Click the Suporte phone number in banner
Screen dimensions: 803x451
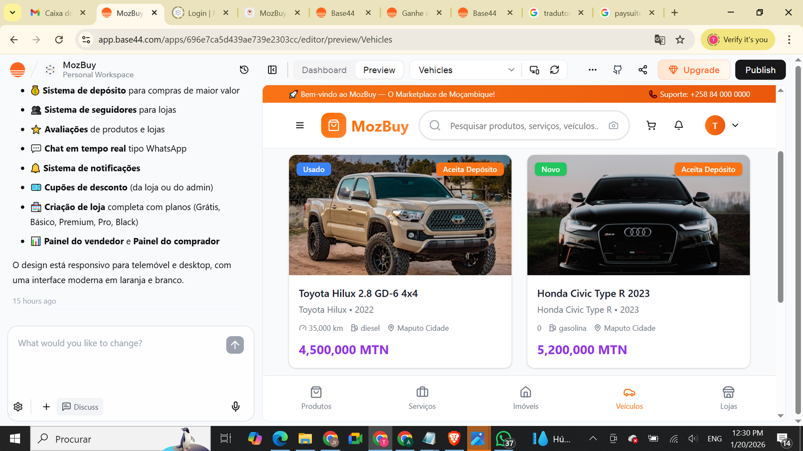(x=700, y=94)
